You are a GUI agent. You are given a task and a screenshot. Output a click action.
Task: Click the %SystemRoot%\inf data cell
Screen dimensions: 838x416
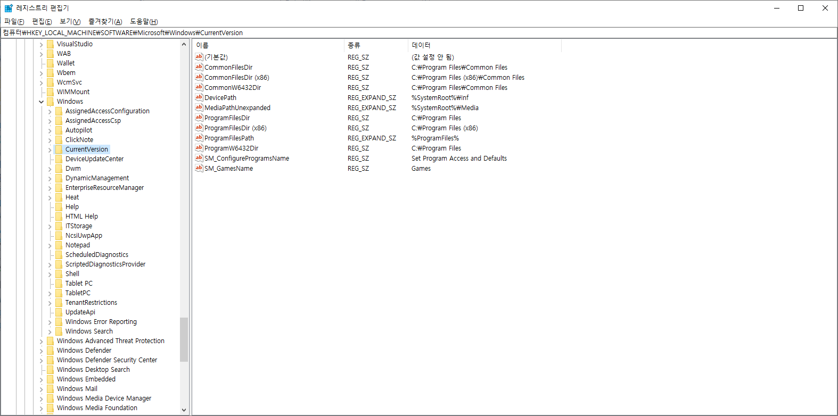pyautogui.click(x=440, y=97)
